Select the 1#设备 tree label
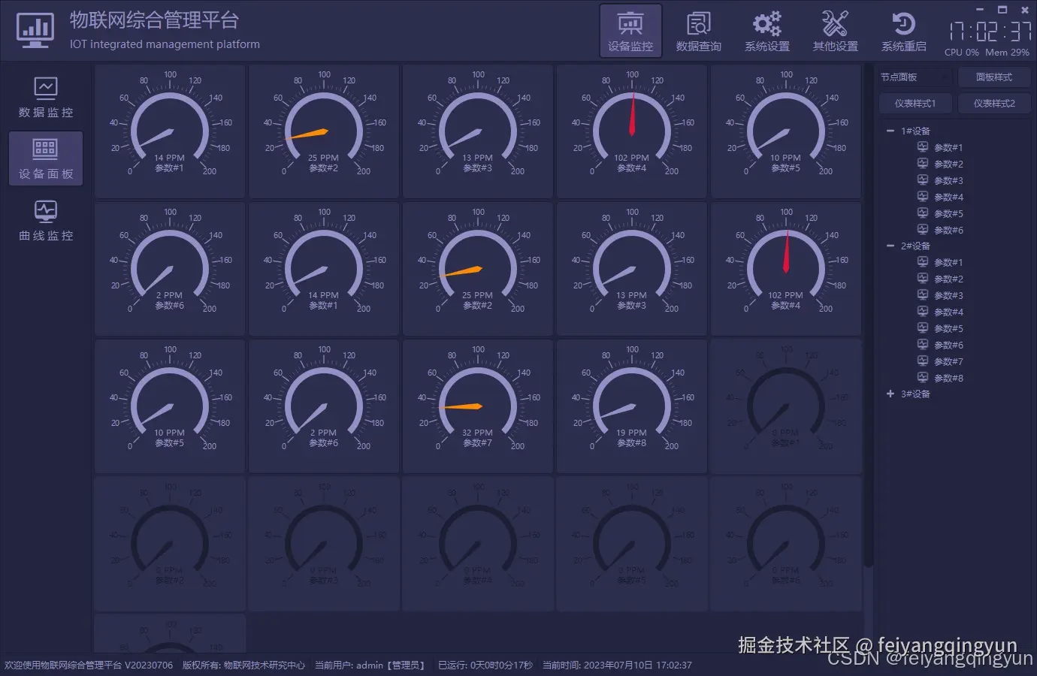 tap(915, 131)
